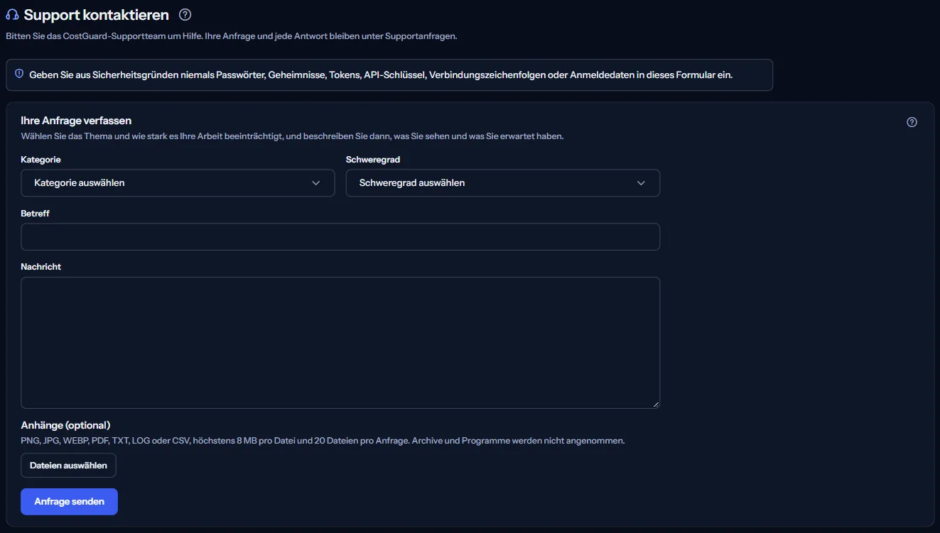940x533 pixels.
Task: Click the help icon in Ihre Anfrage verfassen panel
Action: [912, 122]
